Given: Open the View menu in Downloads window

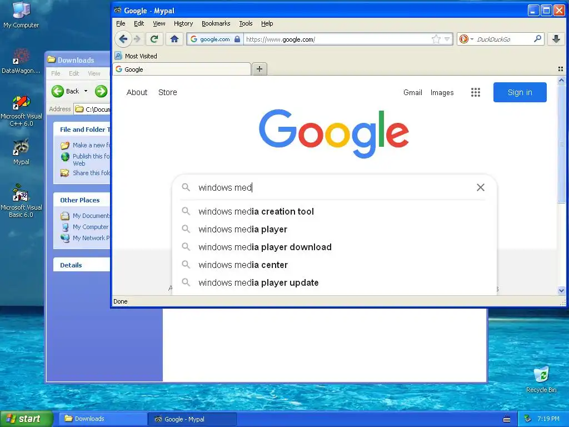Looking at the screenshot, I should [x=94, y=73].
